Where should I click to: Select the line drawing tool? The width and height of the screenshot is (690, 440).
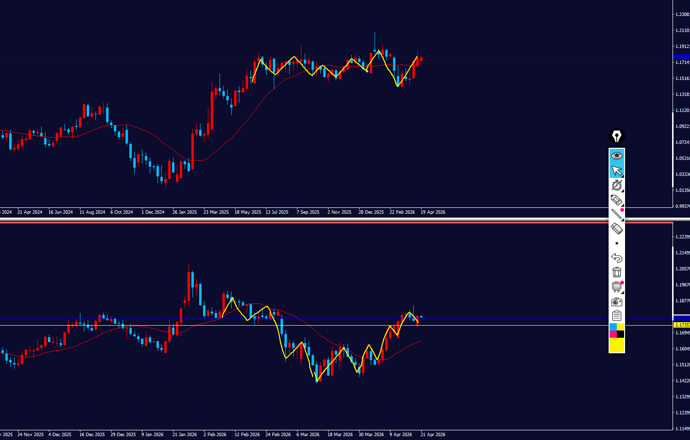(616, 214)
